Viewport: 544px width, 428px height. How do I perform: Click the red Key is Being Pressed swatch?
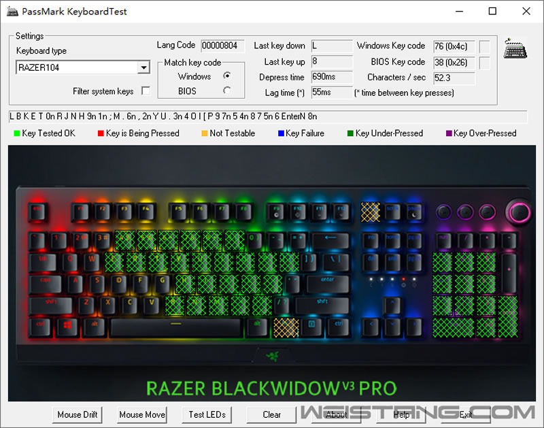pos(101,133)
